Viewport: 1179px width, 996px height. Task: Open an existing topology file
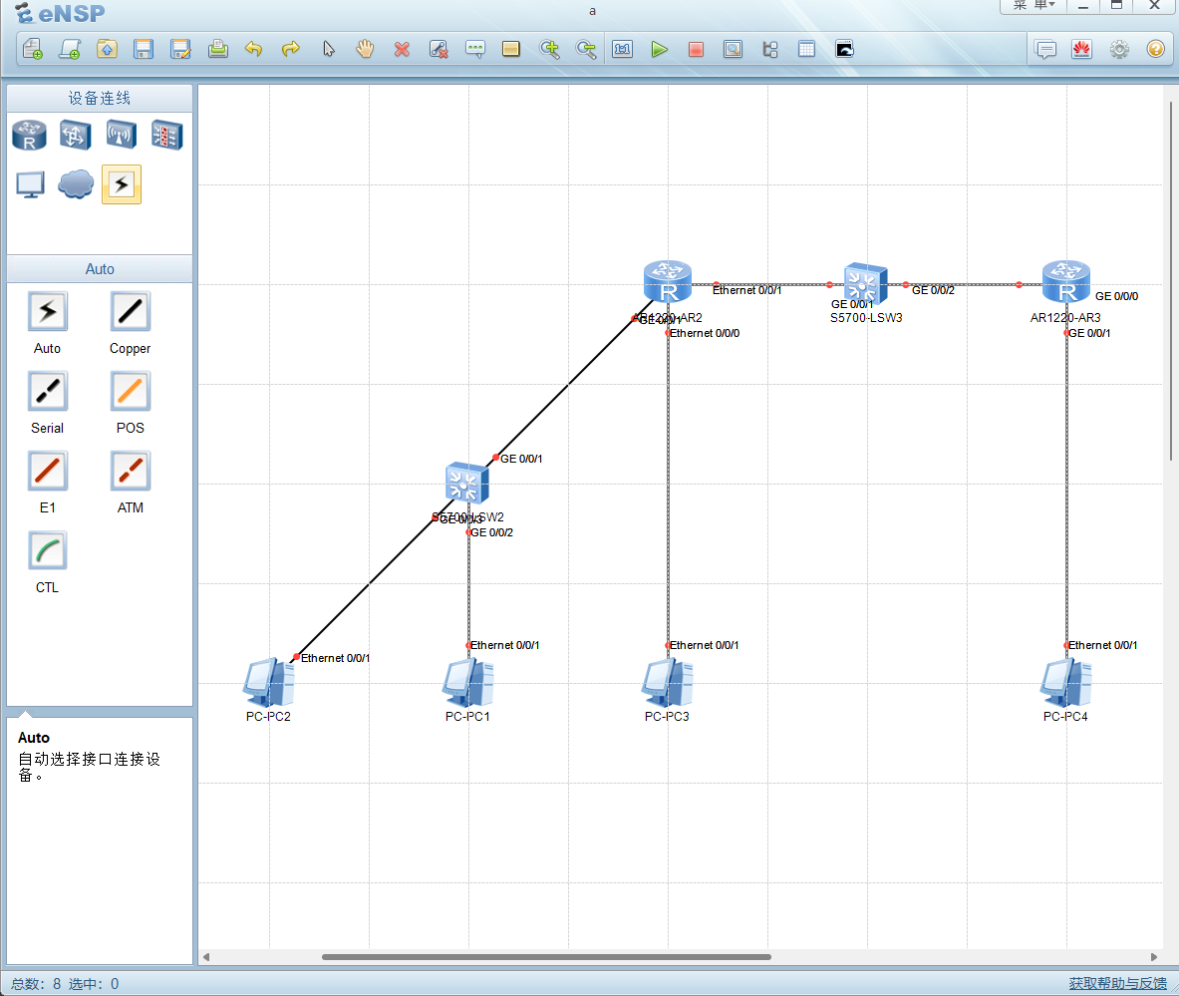107,50
